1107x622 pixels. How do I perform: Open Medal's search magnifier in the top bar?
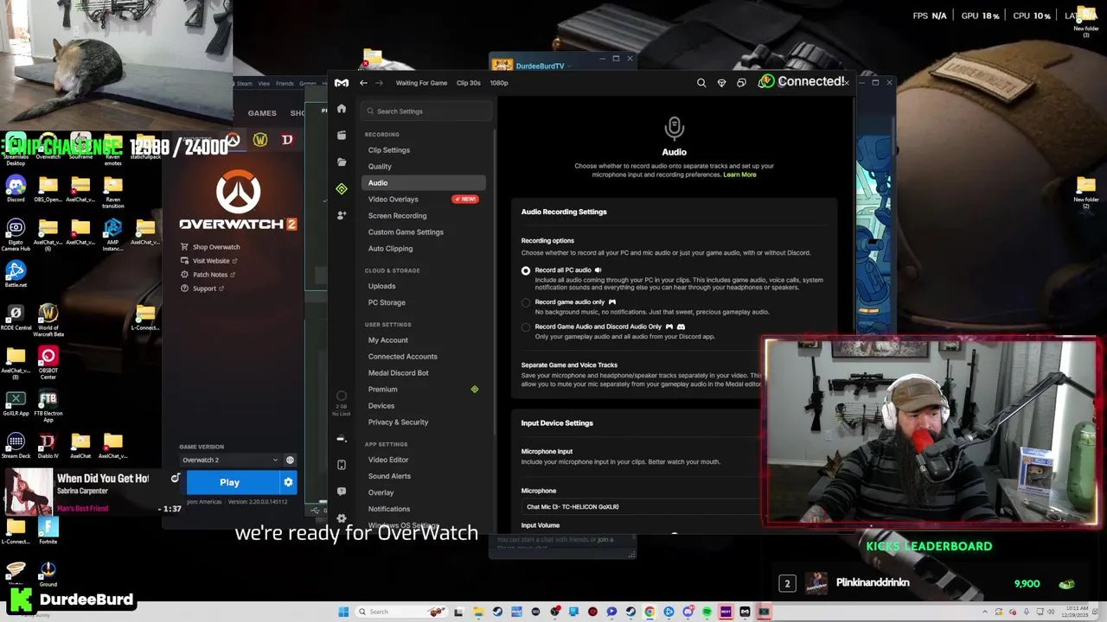(x=701, y=83)
